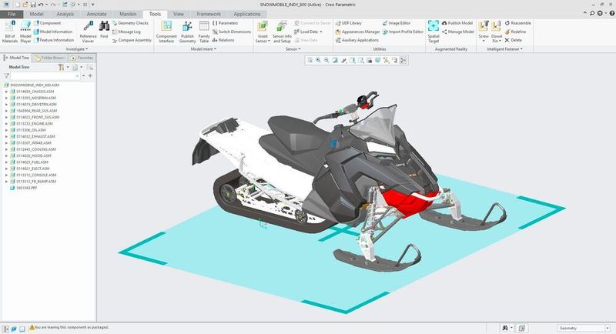Click Feature Information
Screen dimensions: 616x334
coord(54,40)
